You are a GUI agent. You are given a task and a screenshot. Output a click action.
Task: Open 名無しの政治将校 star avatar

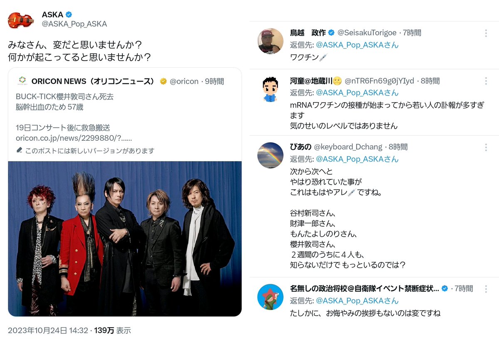(x=270, y=297)
